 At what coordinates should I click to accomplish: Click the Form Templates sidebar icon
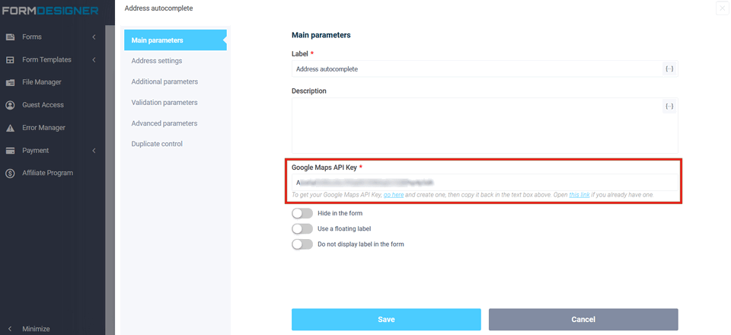point(11,59)
